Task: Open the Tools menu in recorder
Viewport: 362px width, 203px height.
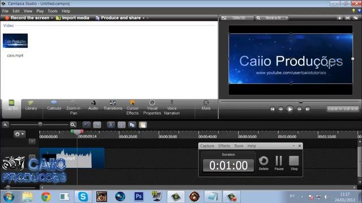Action: click(x=239, y=146)
